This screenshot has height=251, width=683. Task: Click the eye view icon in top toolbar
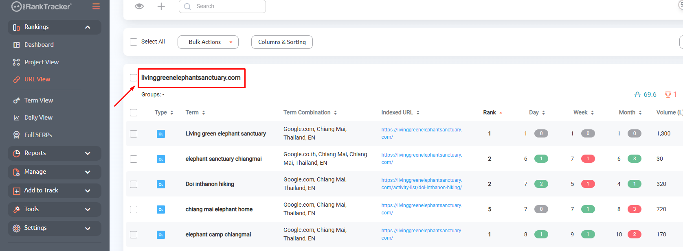(139, 6)
